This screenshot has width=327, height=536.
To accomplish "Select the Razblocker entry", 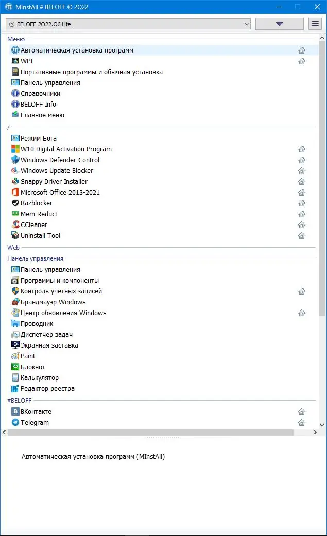I will 37,203.
